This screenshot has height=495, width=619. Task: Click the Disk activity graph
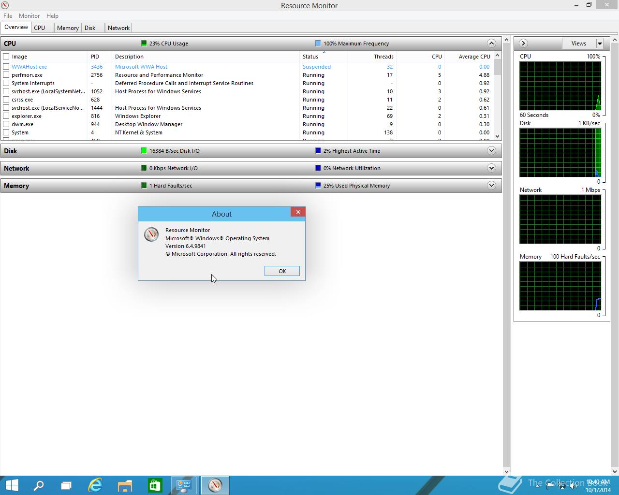(560, 152)
